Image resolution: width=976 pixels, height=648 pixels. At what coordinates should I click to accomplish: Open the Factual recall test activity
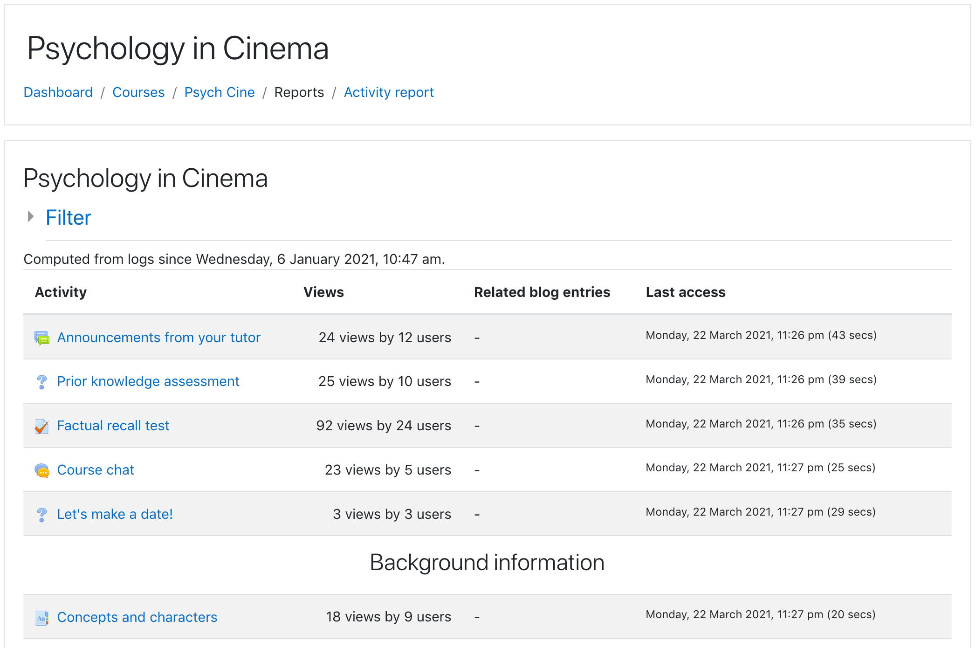coord(113,426)
